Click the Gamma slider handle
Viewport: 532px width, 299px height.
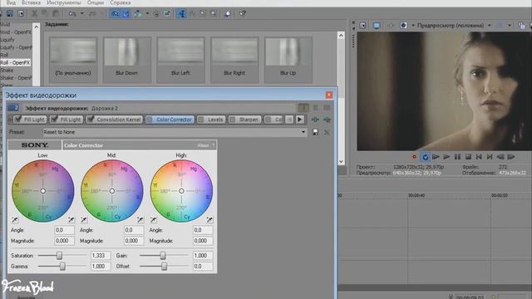coord(62,266)
